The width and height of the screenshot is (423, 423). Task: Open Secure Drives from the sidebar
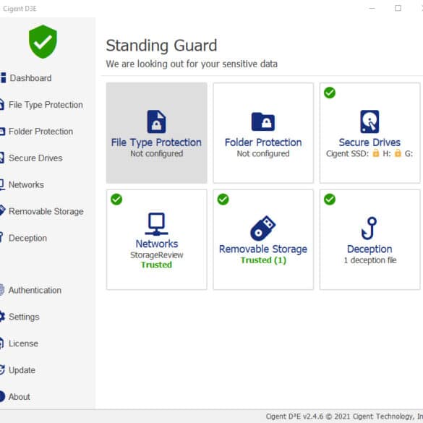pyautogui.click(x=35, y=158)
